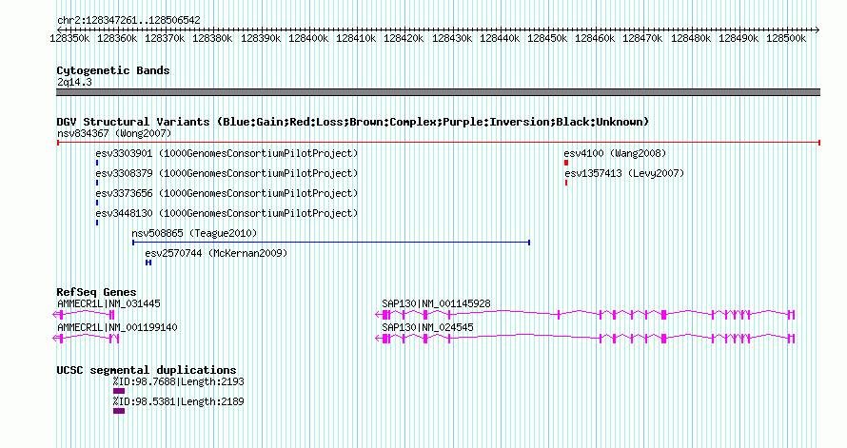Click the blue gain mark under esv3373656

pyautogui.click(x=97, y=203)
